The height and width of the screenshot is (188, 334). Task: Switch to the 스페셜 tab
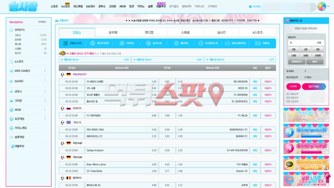[x=185, y=32]
